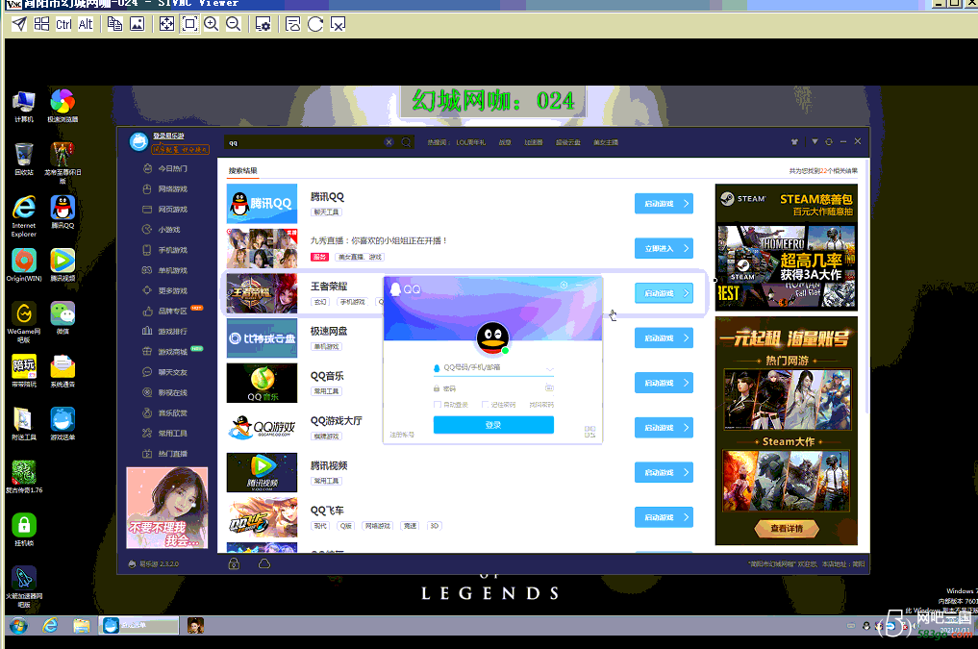This screenshot has width=978, height=649.
Task: Click the 王者荣耀 result thumbnail
Action: (x=262, y=293)
